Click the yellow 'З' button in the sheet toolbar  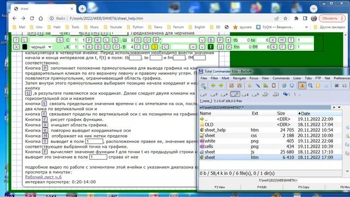[x=155, y=47]
